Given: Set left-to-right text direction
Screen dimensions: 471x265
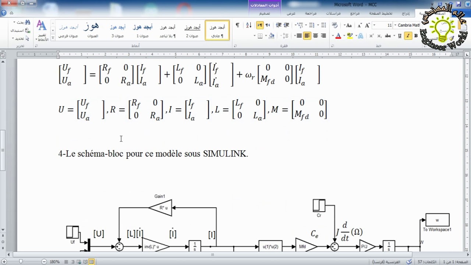Looking at the screenshot, I should coord(260,25).
